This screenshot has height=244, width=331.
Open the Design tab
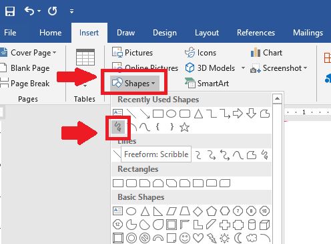(165, 33)
